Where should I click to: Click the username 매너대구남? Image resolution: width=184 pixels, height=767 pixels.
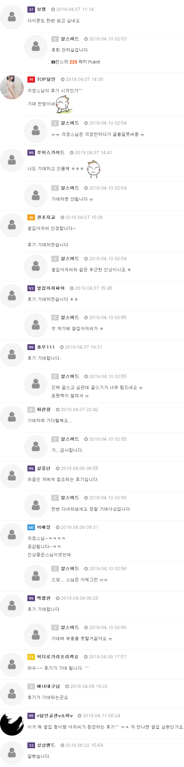coord(48,686)
